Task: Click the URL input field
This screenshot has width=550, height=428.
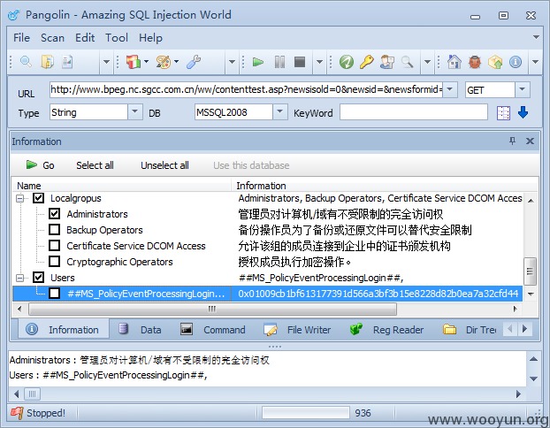Action: click(x=246, y=89)
